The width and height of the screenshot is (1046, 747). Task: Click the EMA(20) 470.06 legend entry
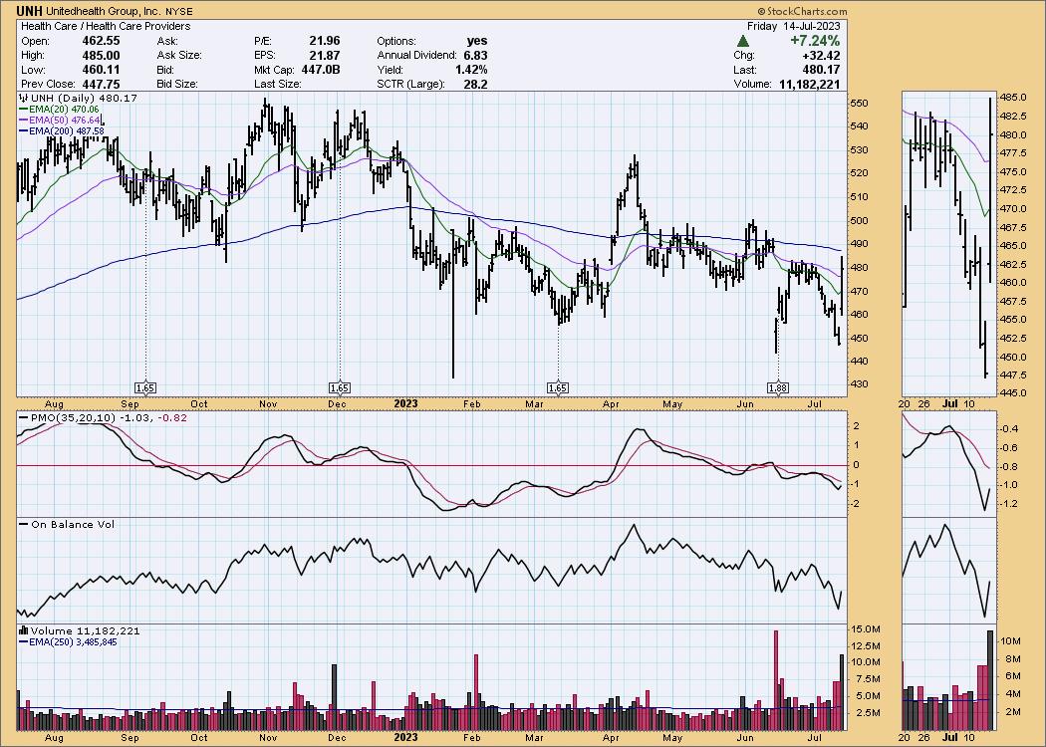coord(60,109)
